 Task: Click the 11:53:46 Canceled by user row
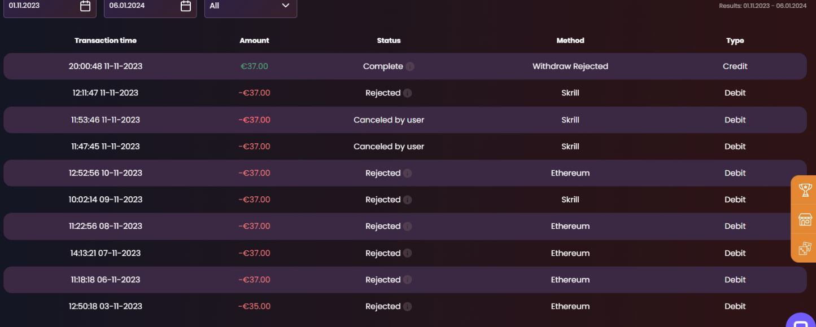pos(389,120)
